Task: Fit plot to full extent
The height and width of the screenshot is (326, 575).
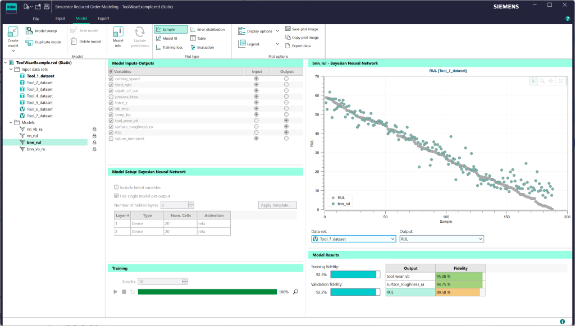Action: pos(561,81)
